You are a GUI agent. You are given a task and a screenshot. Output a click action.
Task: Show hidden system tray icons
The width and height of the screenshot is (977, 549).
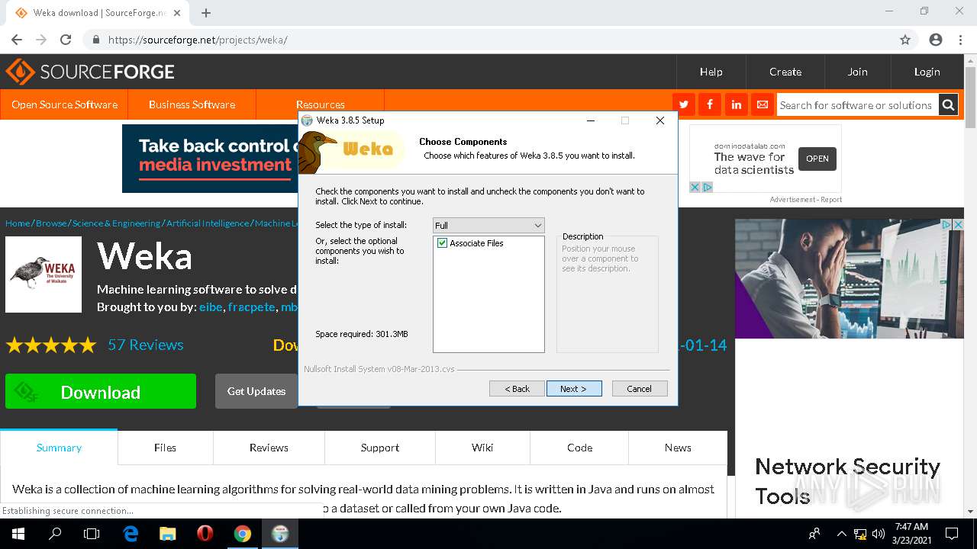(x=842, y=534)
